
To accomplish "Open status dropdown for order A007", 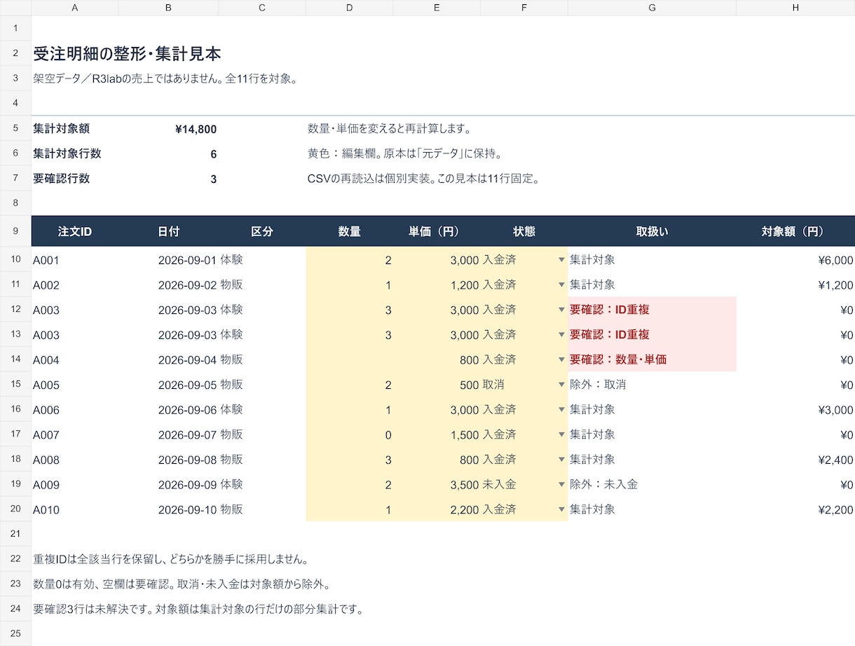I will pyautogui.click(x=561, y=435).
